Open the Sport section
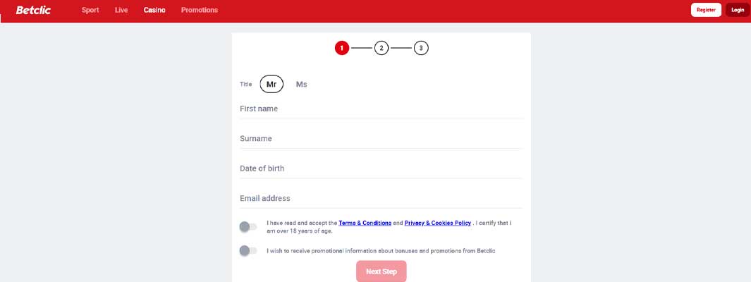Viewport: 751px width, 282px height. pos(90,10)
